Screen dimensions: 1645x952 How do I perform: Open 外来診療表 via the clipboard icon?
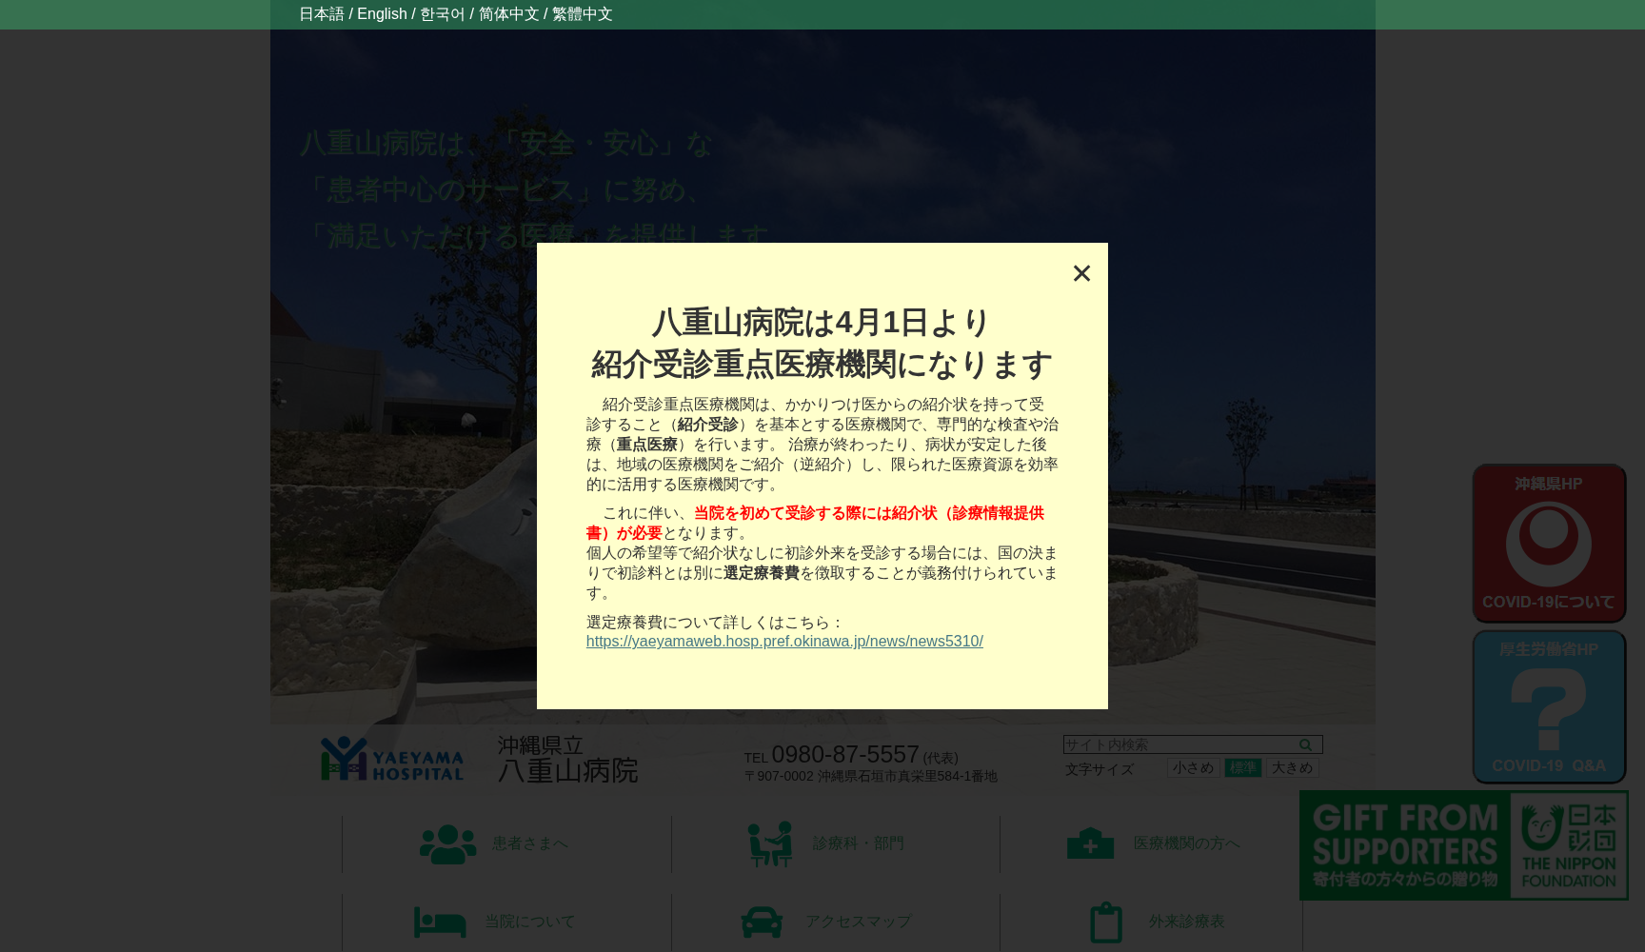pyautogui.click(x=1105, y=922)
